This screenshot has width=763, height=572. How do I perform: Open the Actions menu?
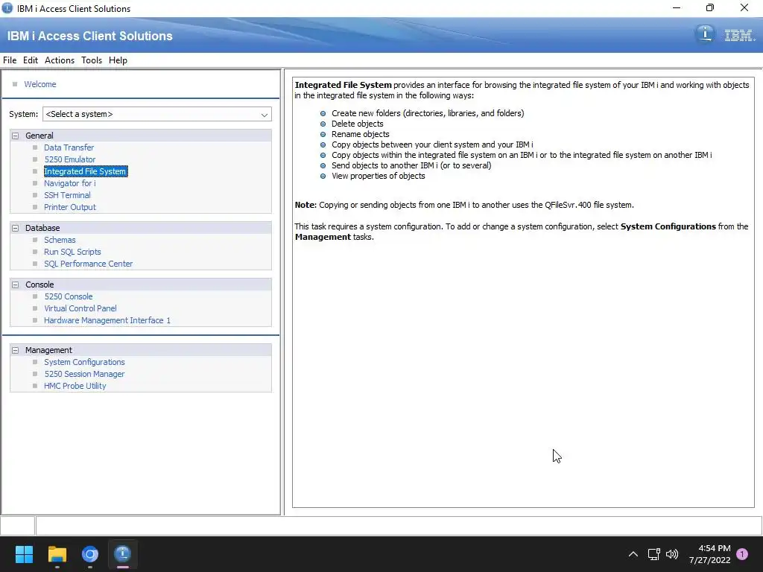(x=60, y=60)
